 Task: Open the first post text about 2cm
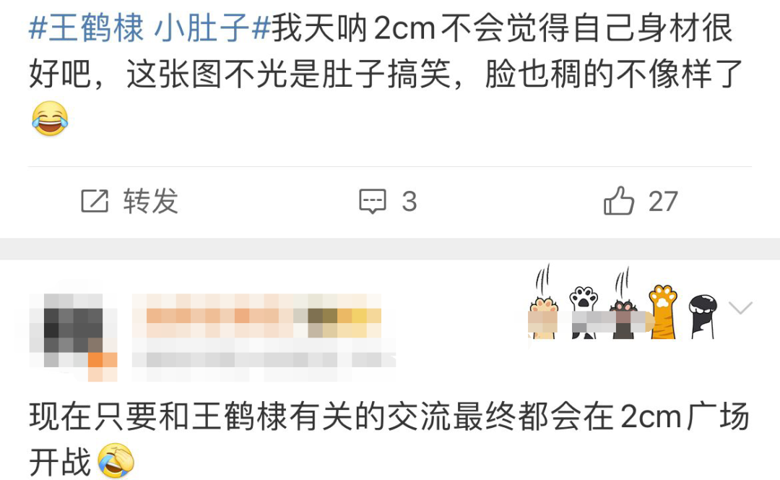[x=386, y=74]
